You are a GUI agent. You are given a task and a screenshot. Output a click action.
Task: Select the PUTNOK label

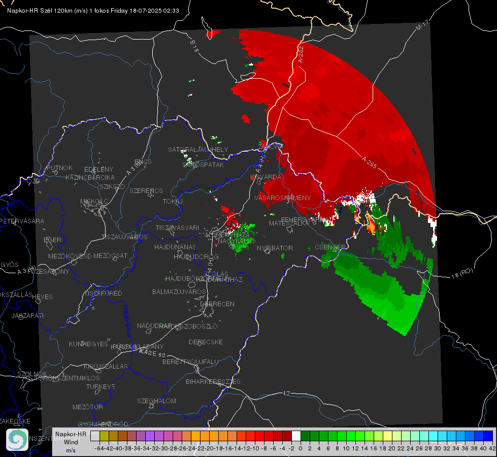click(59, 168)
